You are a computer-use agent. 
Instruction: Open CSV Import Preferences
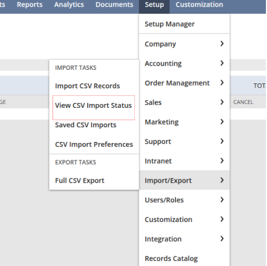point(94,145)
